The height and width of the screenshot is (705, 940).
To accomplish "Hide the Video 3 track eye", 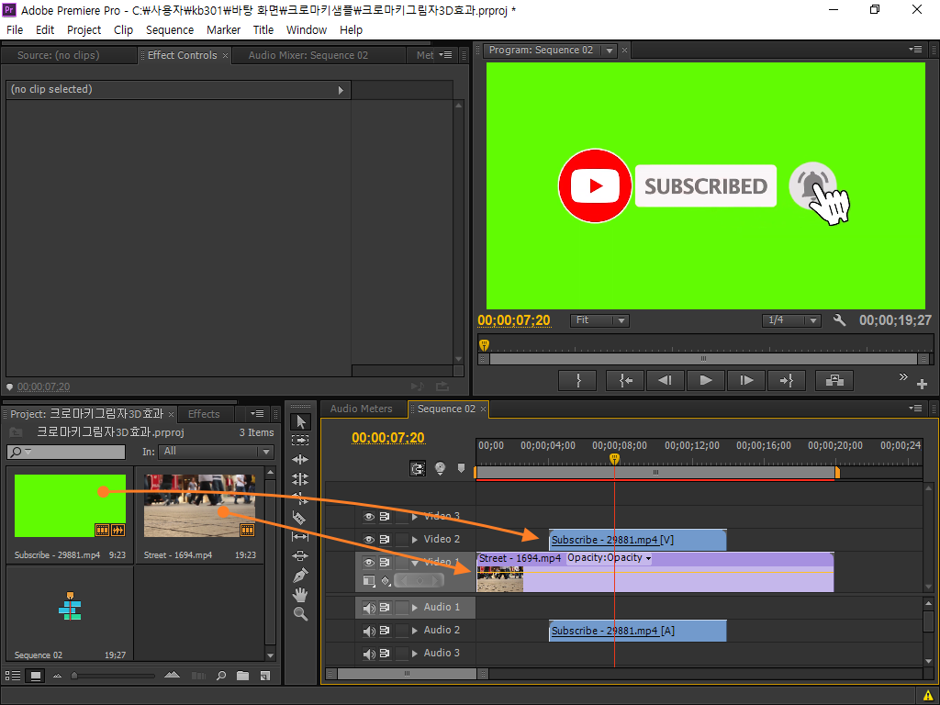I will tap(369, 516).
